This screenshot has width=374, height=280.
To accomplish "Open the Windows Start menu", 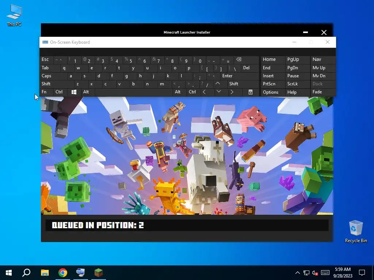I will (9, 273).
